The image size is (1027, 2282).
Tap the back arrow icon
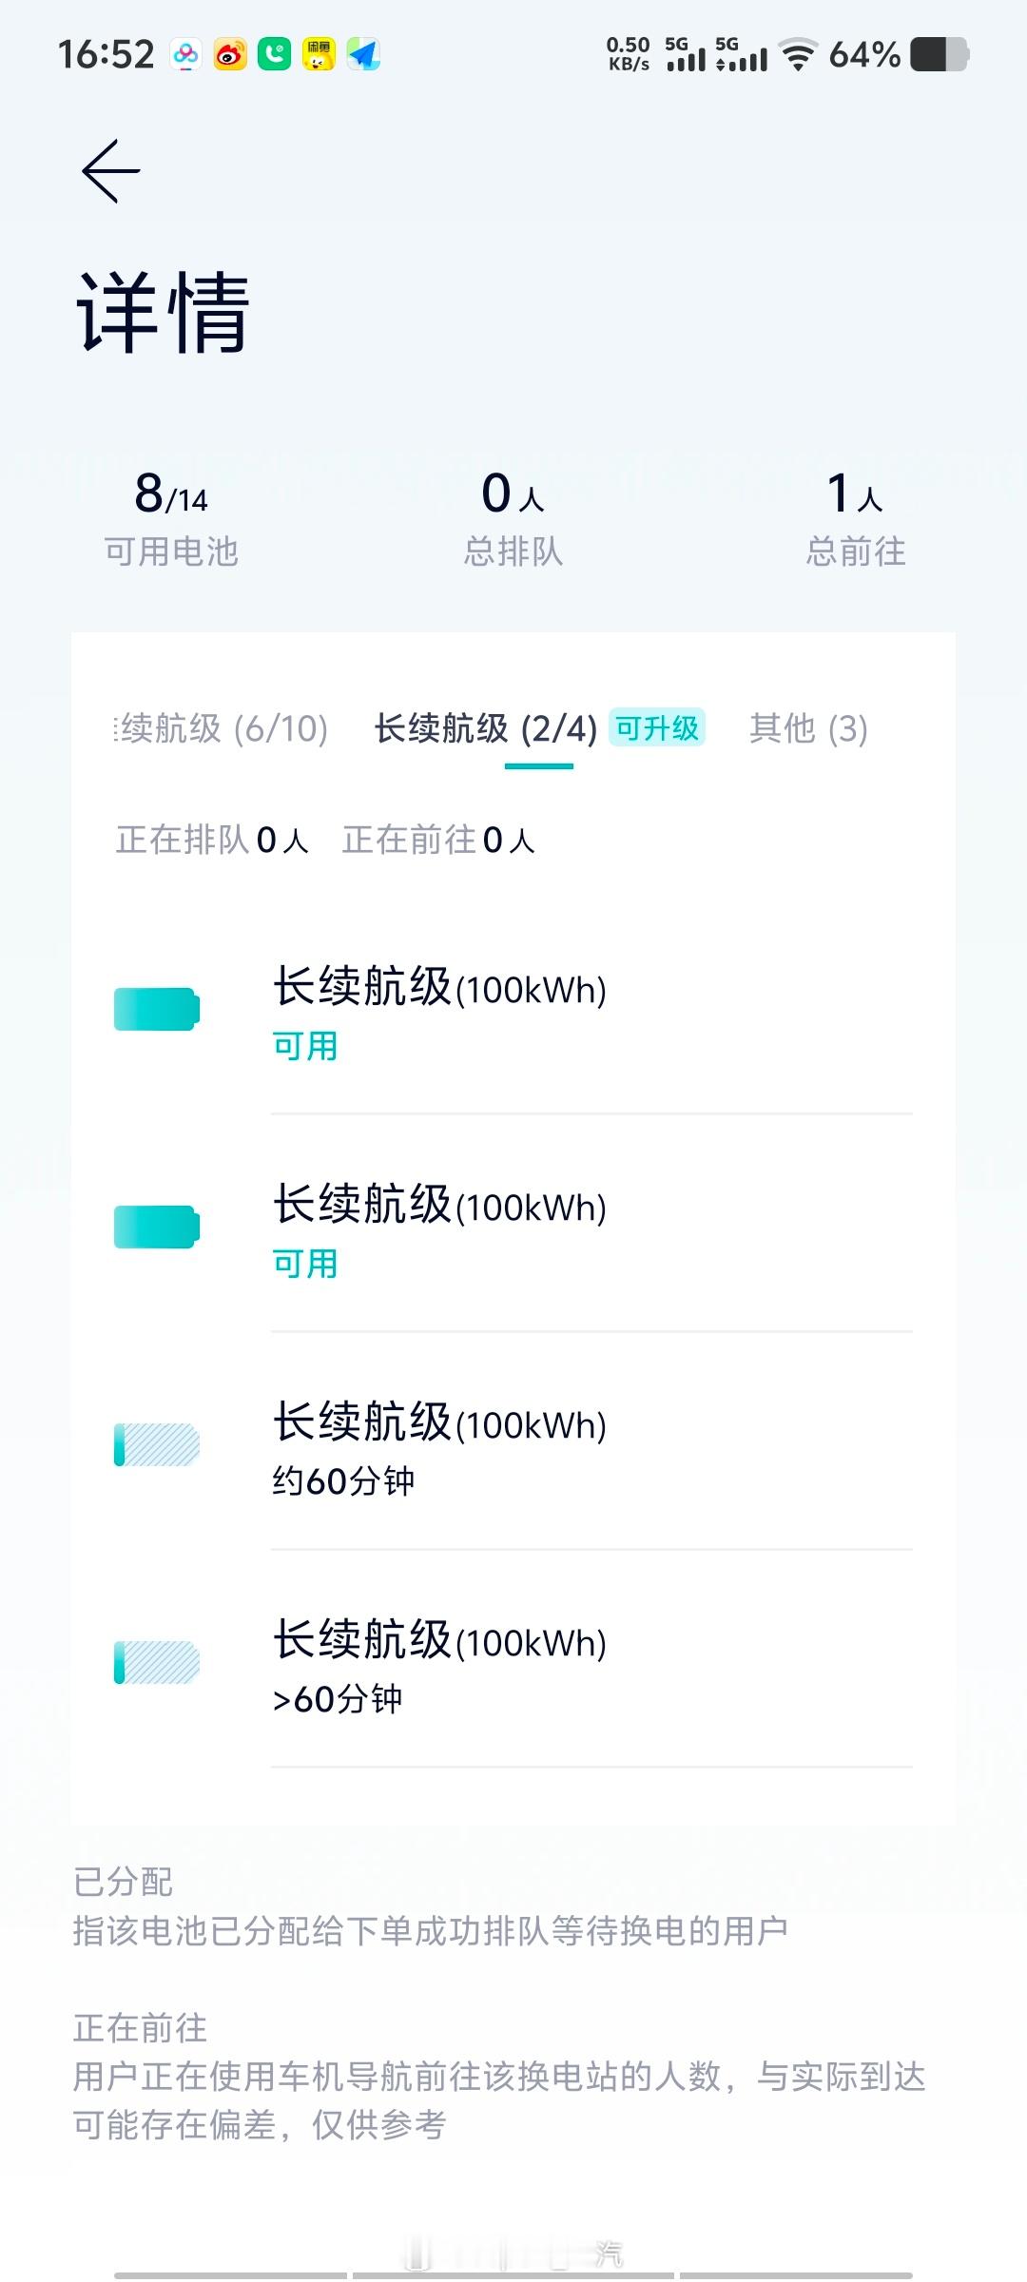pos(111,171)
